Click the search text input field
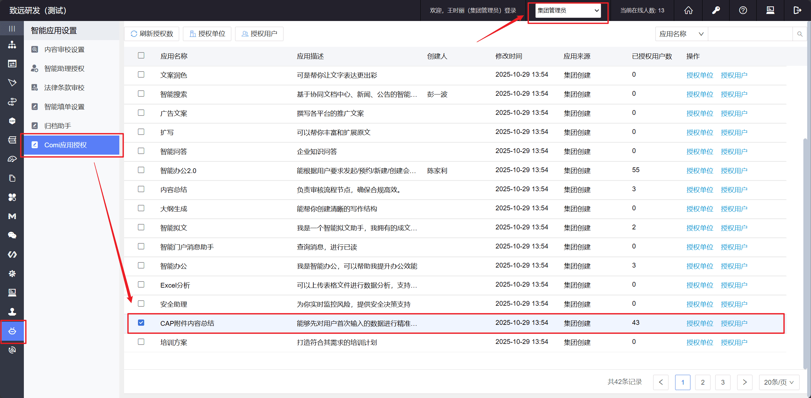This screenshot has width=811, height=398. point(750,34)
